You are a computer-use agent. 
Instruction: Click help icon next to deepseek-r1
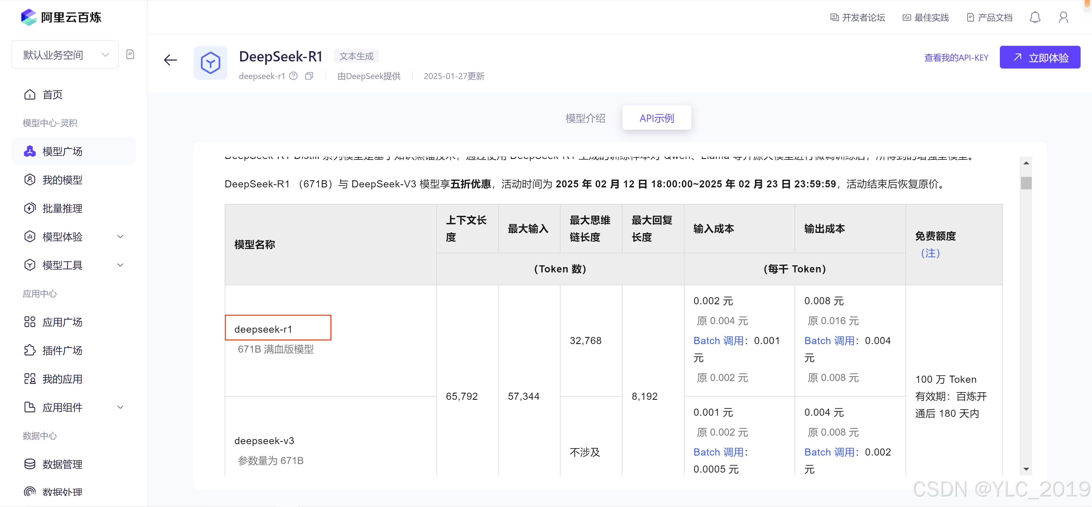pos(293,76)
